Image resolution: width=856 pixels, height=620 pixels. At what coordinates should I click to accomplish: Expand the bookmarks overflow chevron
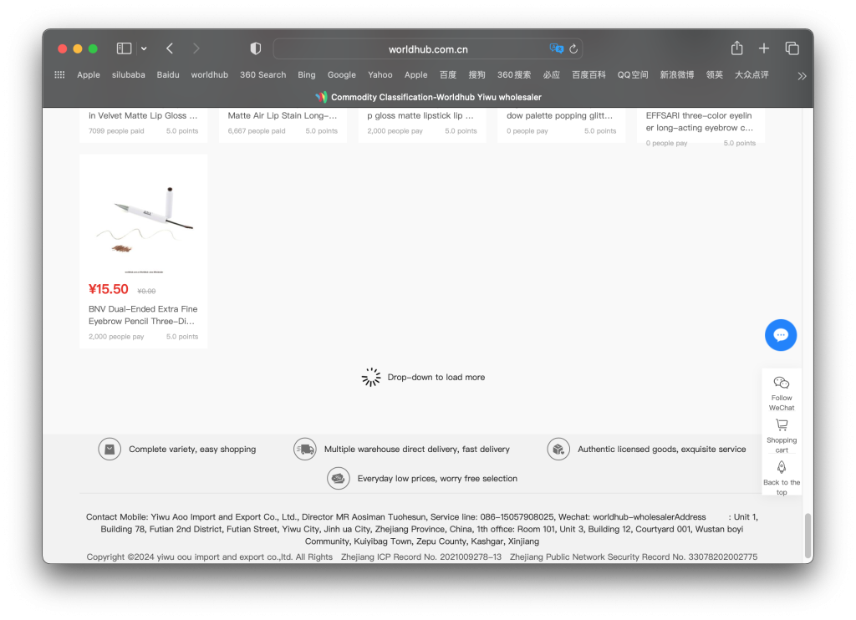802,75
